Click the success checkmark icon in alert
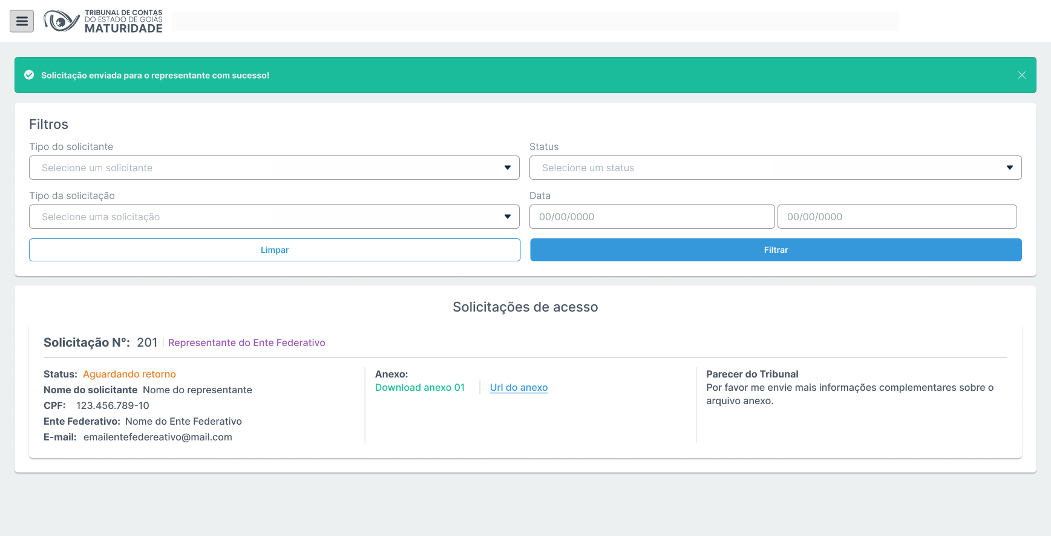Screen dimensions: 1051x536 (29, 75)
